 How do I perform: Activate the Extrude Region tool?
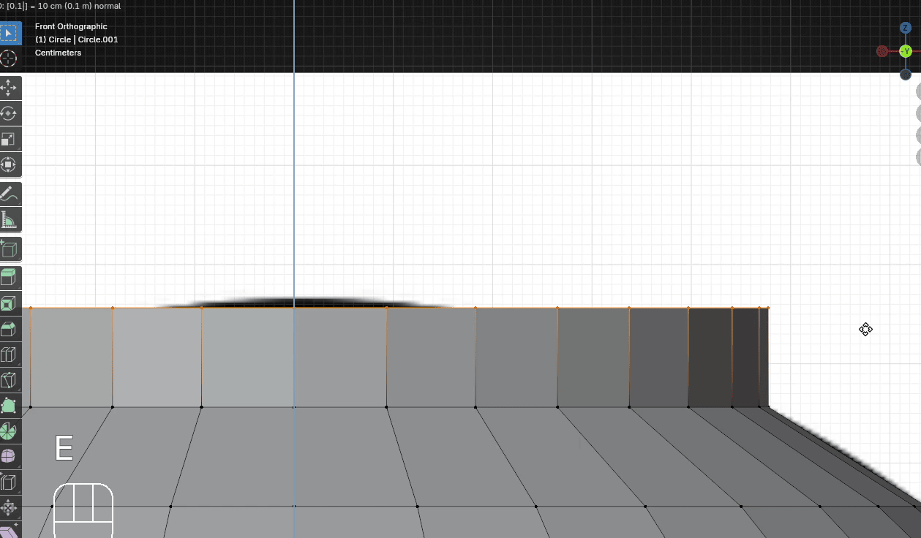pos(9,278)
